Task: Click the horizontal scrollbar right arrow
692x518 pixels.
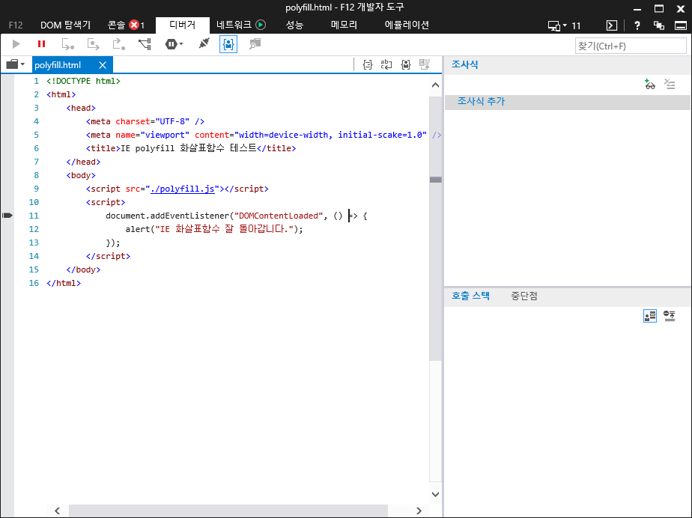Action: click(419, 511)
